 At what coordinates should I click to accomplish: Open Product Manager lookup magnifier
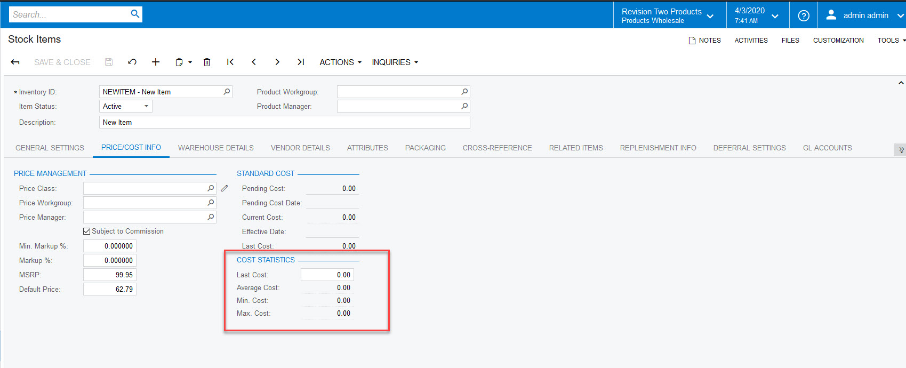point(464,106)
